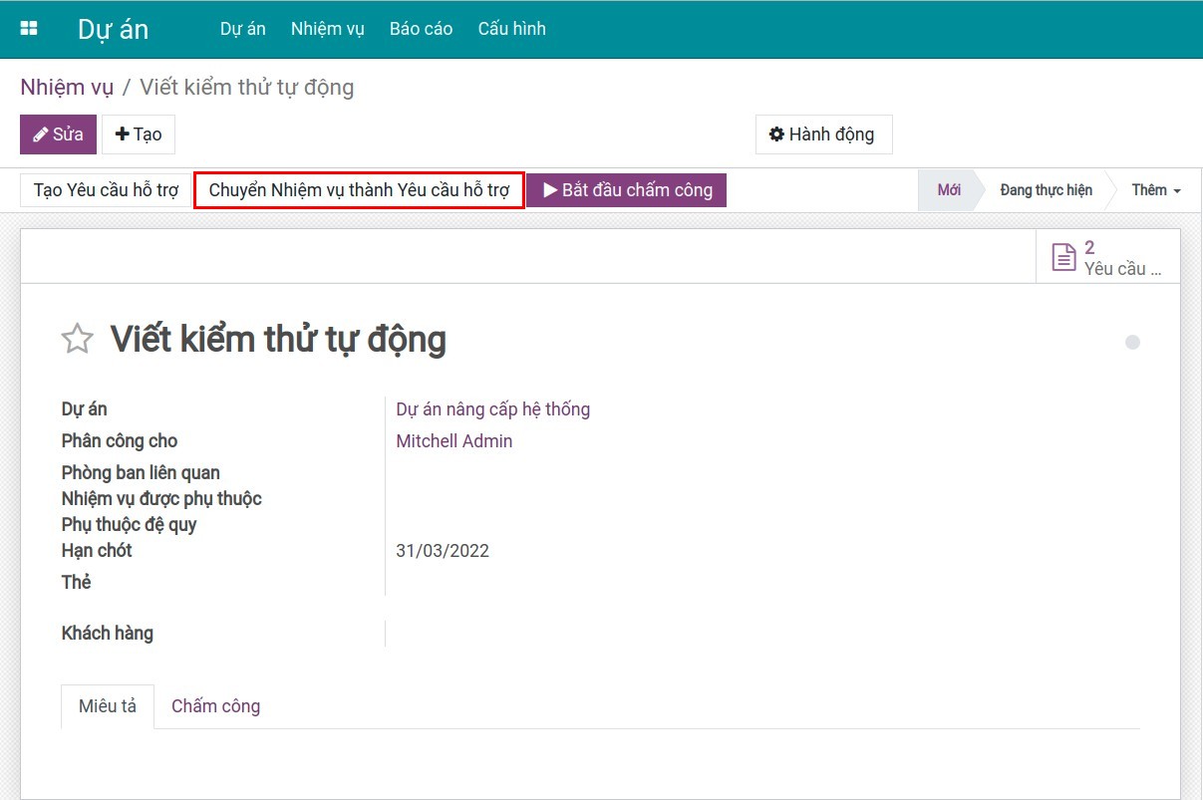The image size is (1203, 800).
Task: Switch to the Chấm công tab
Action: tap(215, 706)
